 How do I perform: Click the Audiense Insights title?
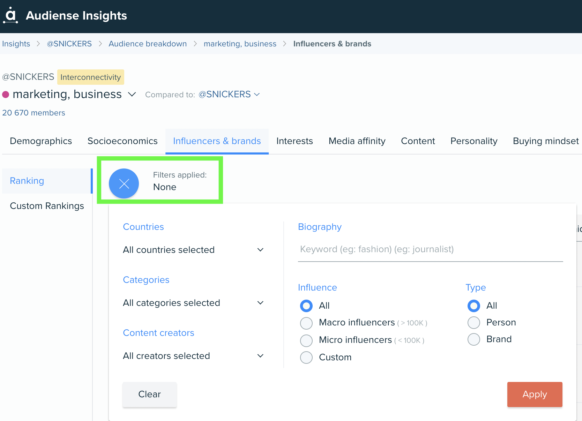76,15
